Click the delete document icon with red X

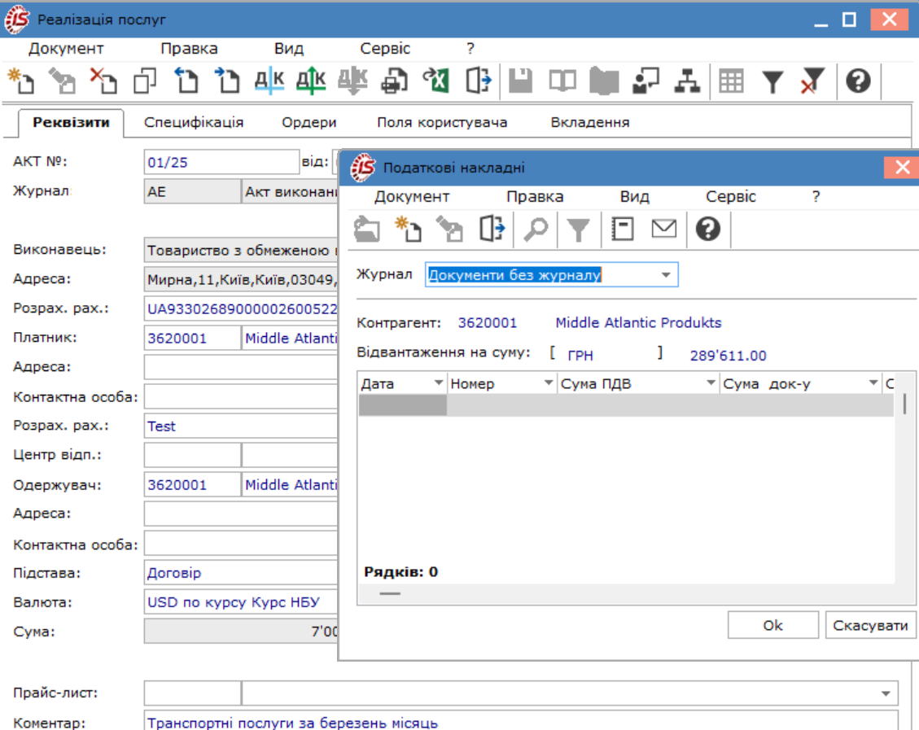tap(103, 81)
